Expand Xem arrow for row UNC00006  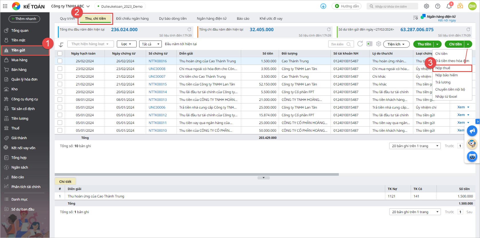point(468,107)
